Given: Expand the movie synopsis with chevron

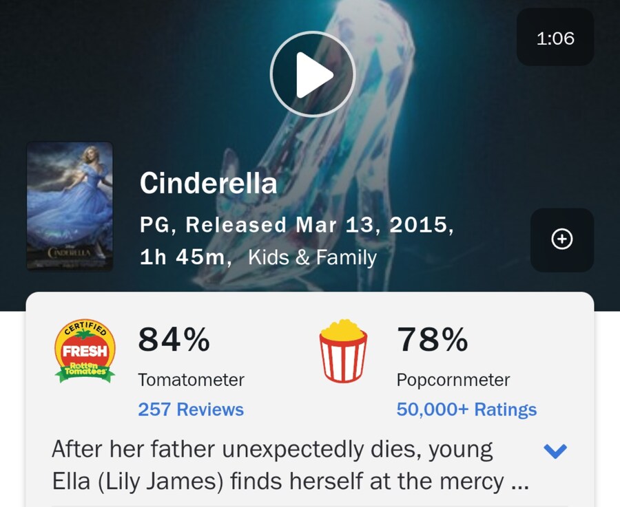Looking at the screenshot, I should click(555, 451).
